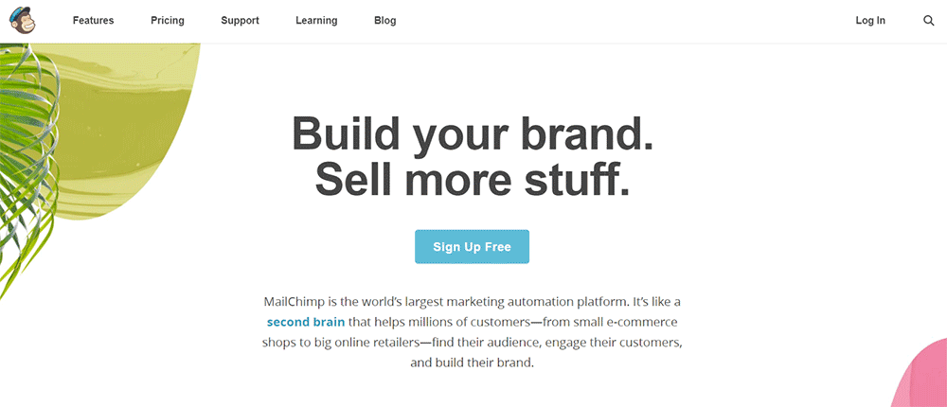Click the "Sell more stuff." headline line
This screenshot has width=947, height=407.
pos(473,178)
